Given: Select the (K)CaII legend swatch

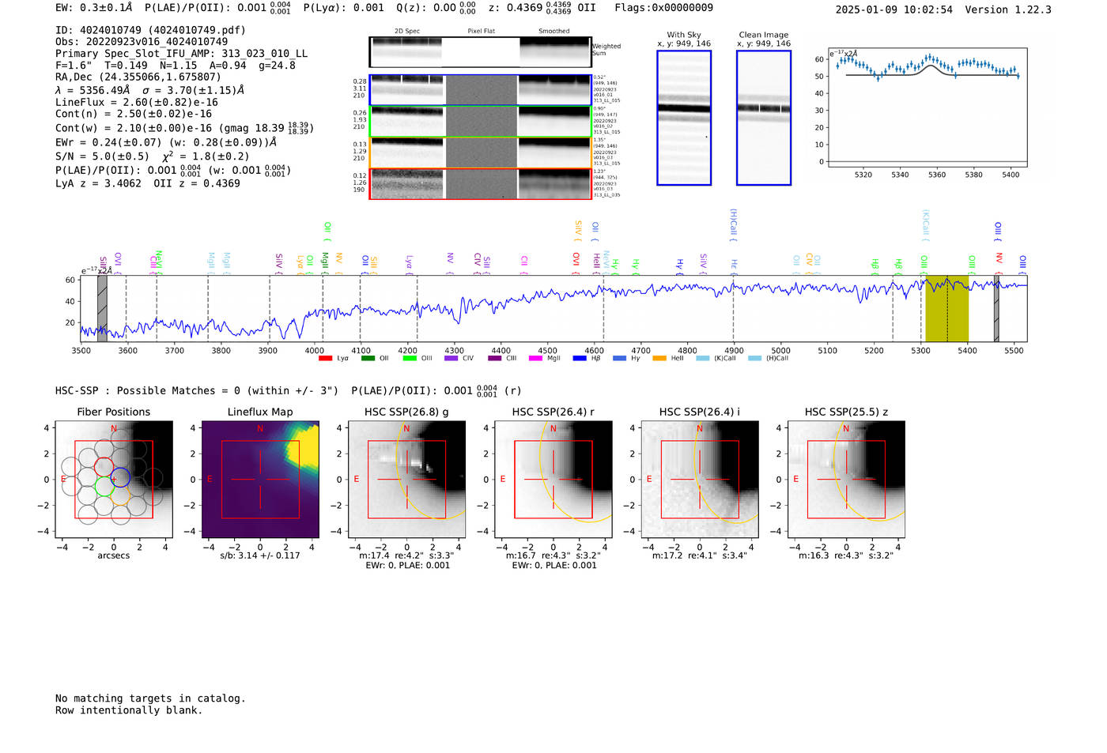Looking at the screenshot, I should tap(702, 359).
